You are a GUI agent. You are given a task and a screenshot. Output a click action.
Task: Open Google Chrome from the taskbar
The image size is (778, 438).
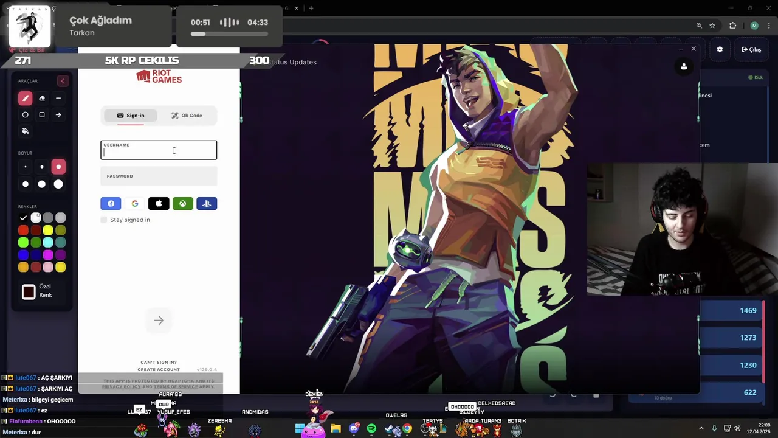click(407, 429)
